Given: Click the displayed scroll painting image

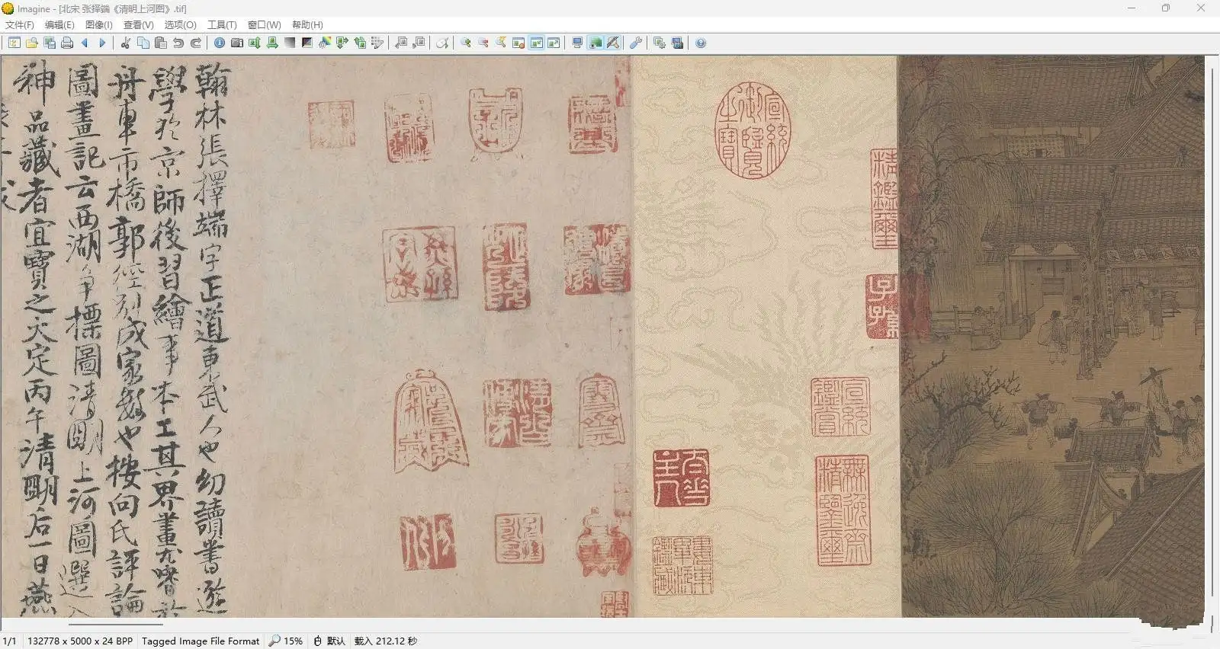Looking at the screenshot, I should point(602,335).
